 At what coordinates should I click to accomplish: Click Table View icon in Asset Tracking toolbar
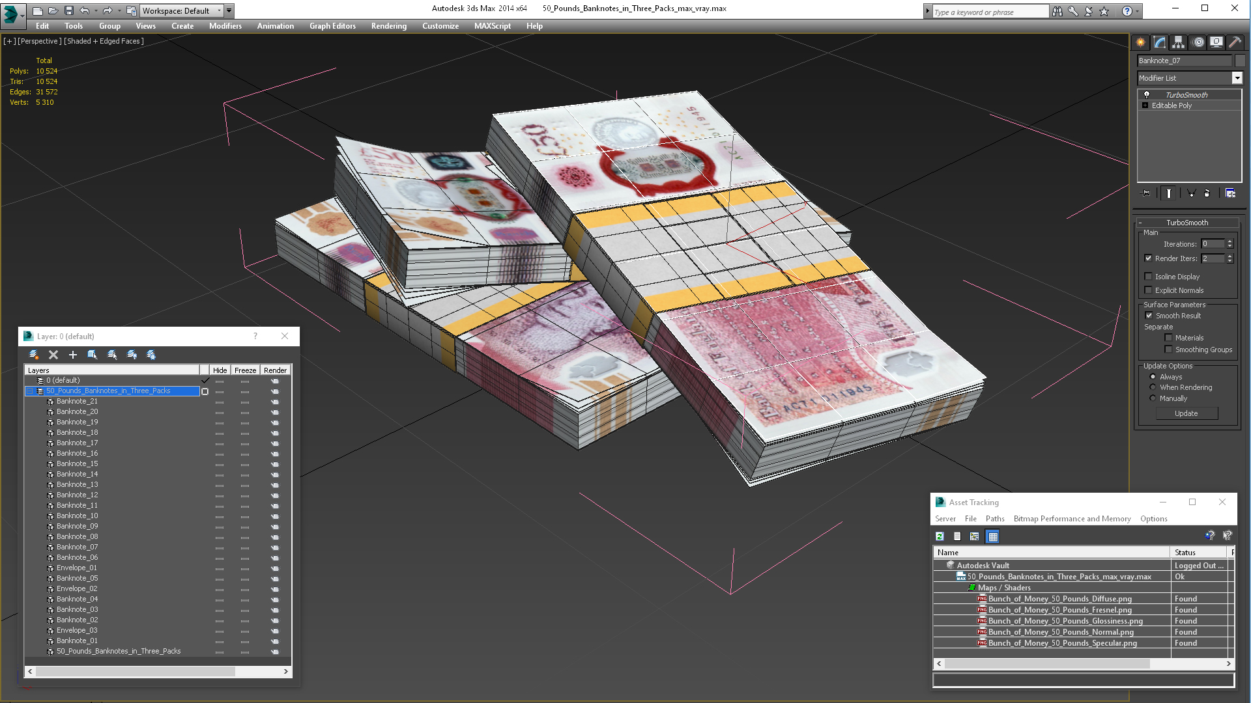coord(993,536)
